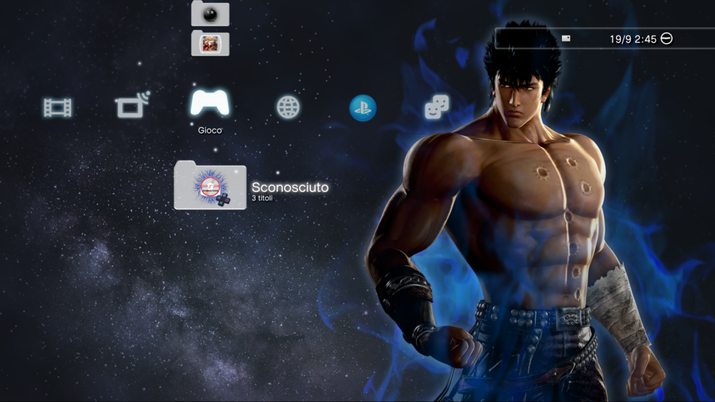Open the game picture folder above Gioco

click(210, 43)
